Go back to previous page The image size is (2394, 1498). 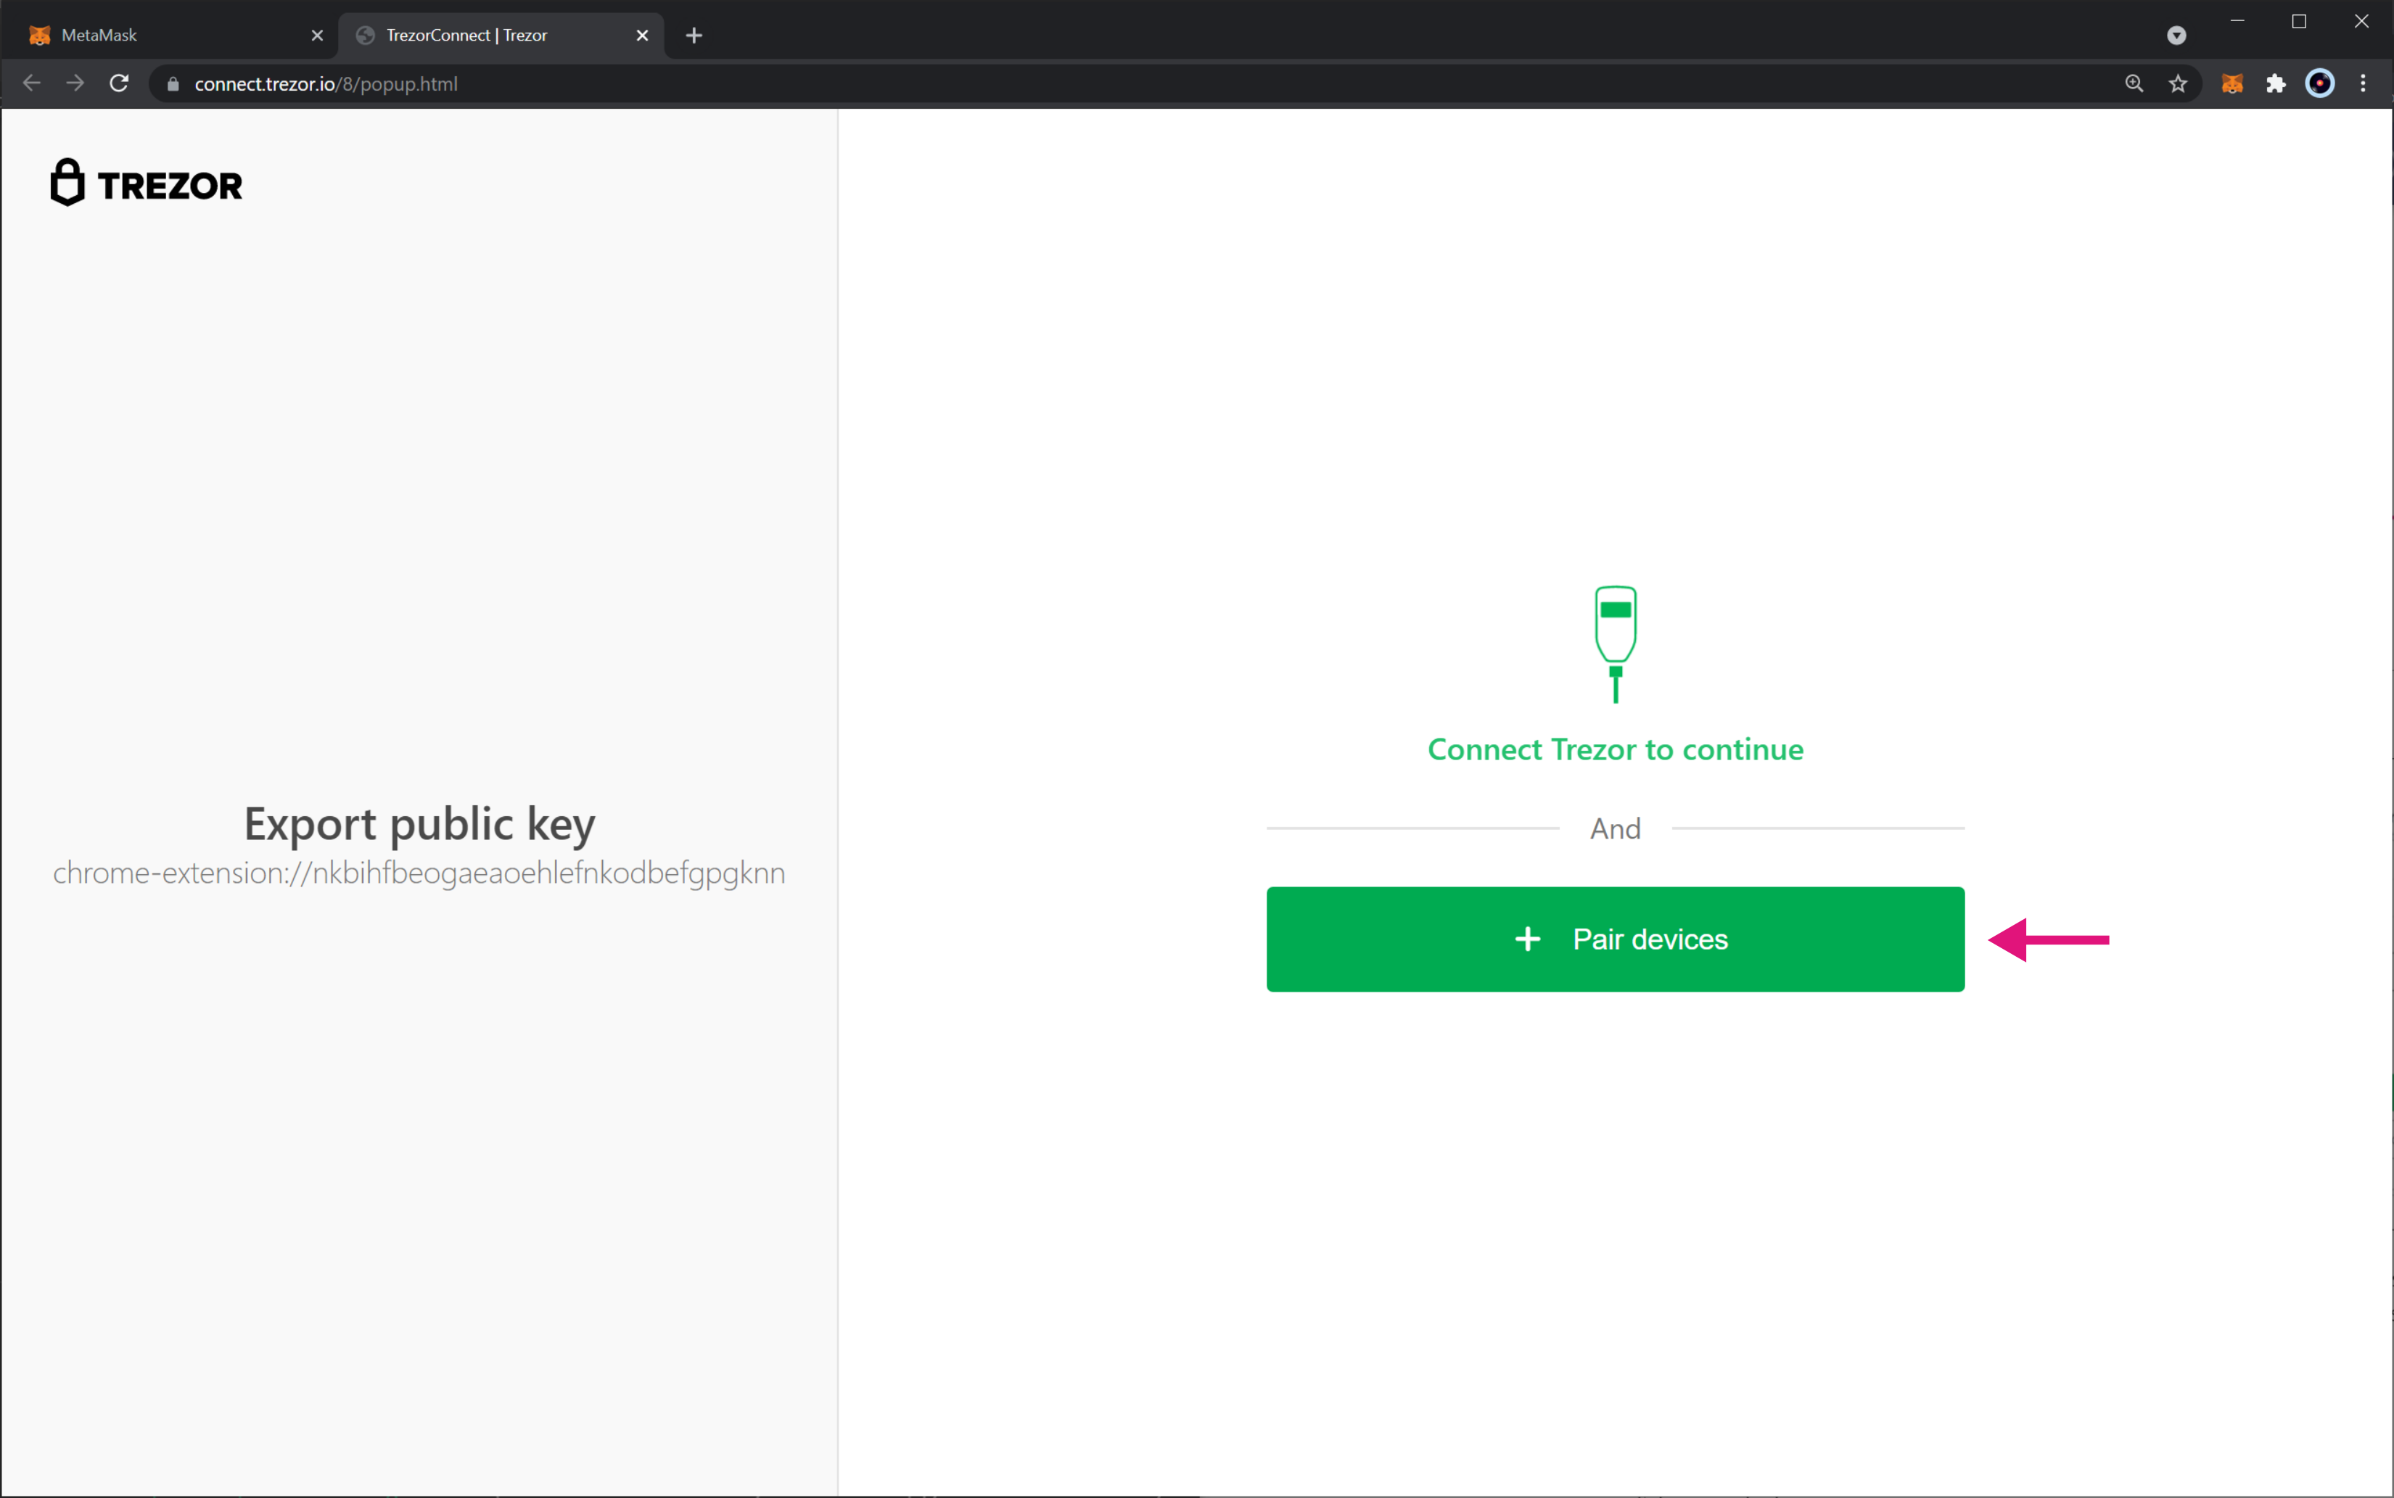tap(32, 83)
